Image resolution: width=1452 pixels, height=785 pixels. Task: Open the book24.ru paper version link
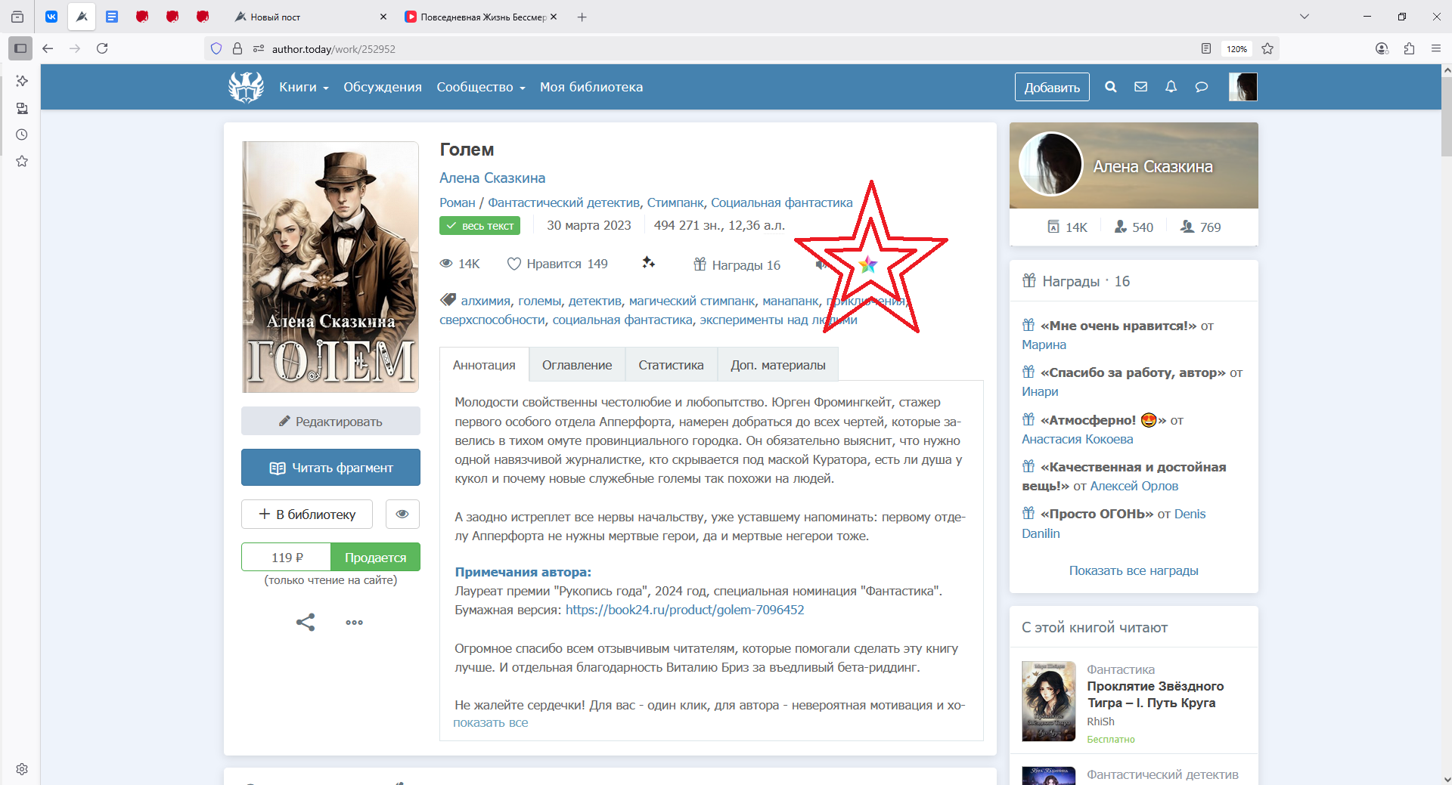684,610
